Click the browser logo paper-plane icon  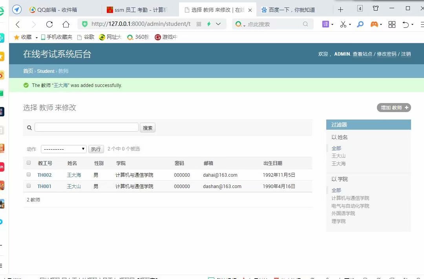[x=17, y=9]
